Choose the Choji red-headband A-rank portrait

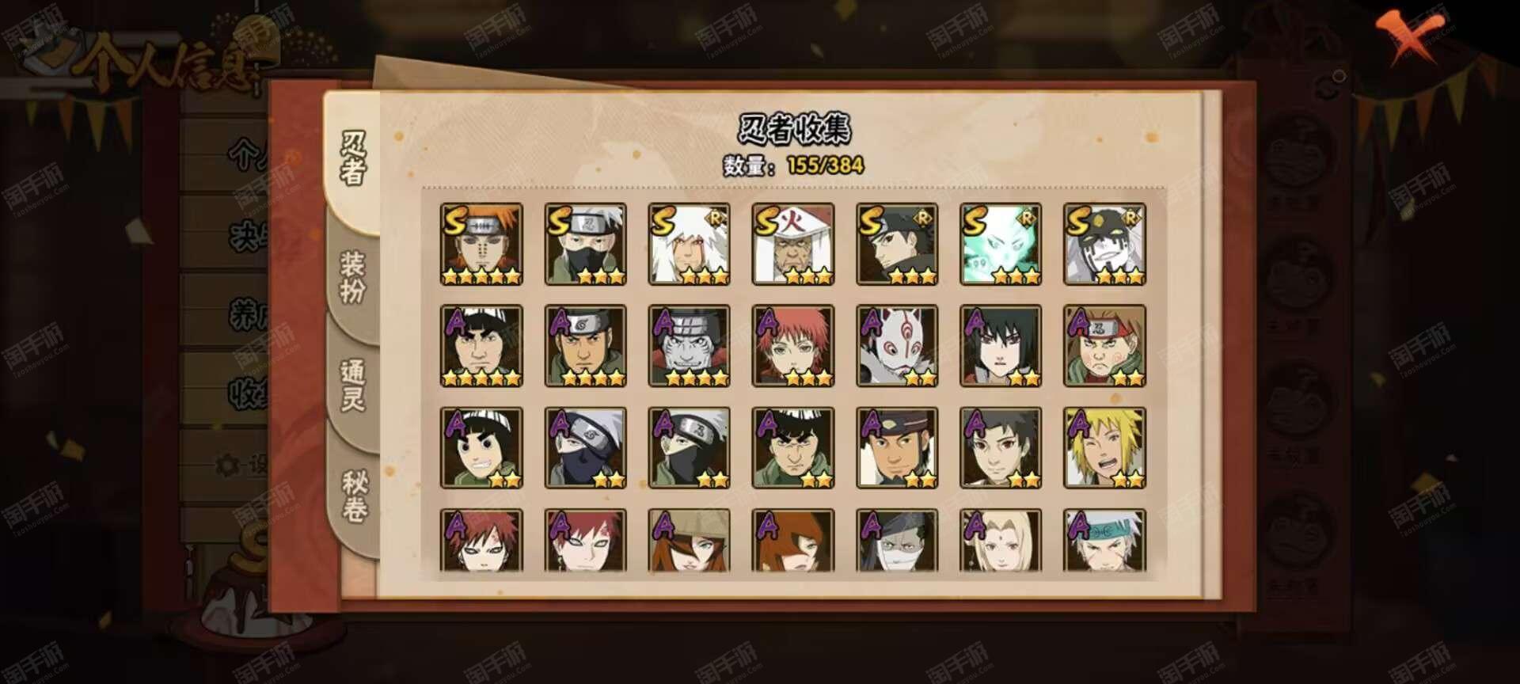click(x=1104, y=346)
